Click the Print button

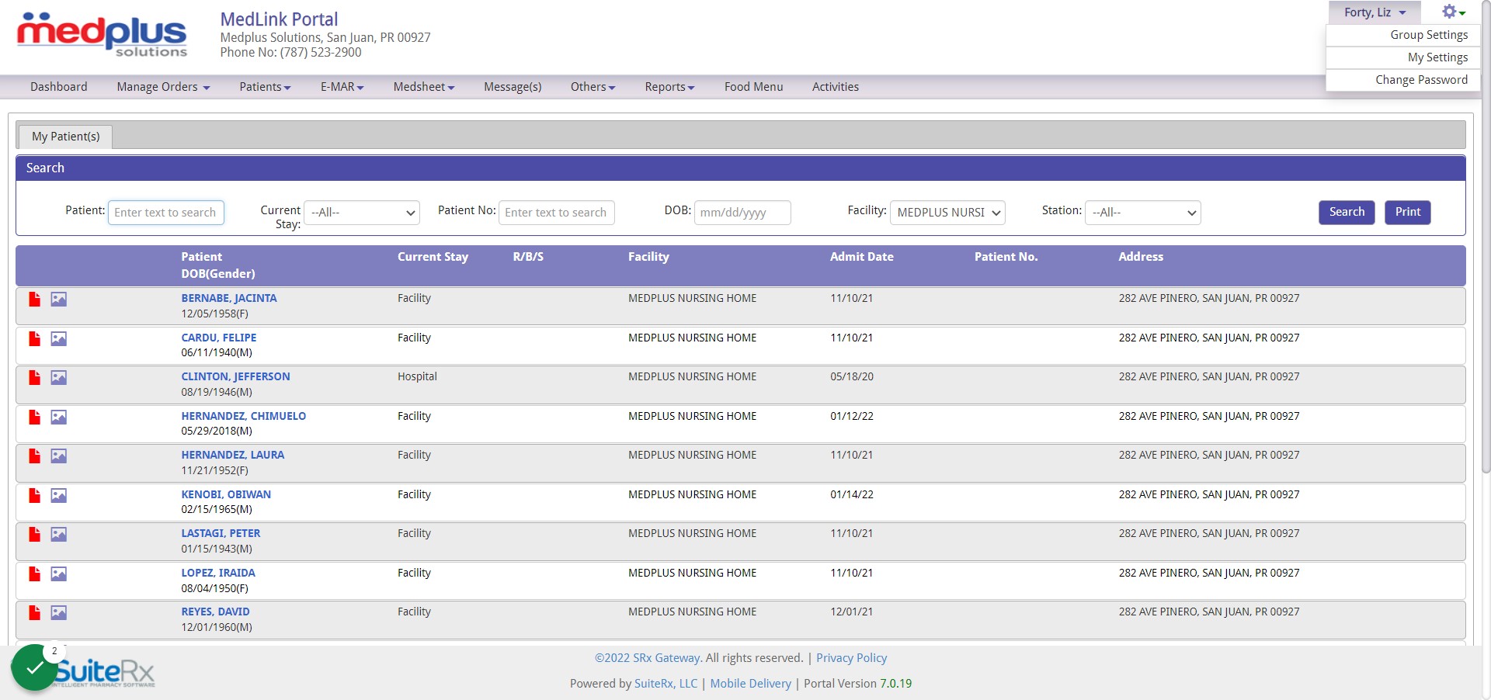[x=1407, y=212]
